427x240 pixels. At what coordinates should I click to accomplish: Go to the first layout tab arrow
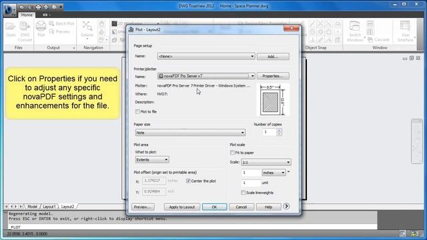tap(6, 207)
